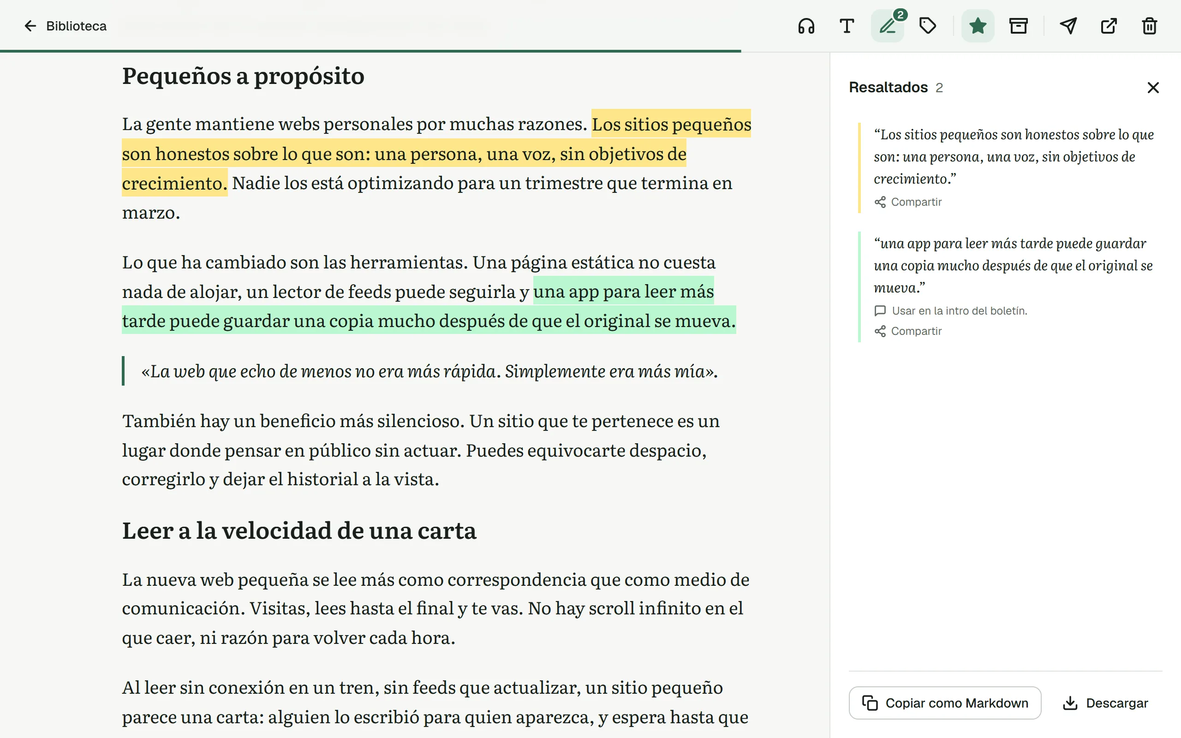This screenshot has height=738, width=1181.
Task: Toggle the highlights panel pen icon
Action: tap(887, 26)
